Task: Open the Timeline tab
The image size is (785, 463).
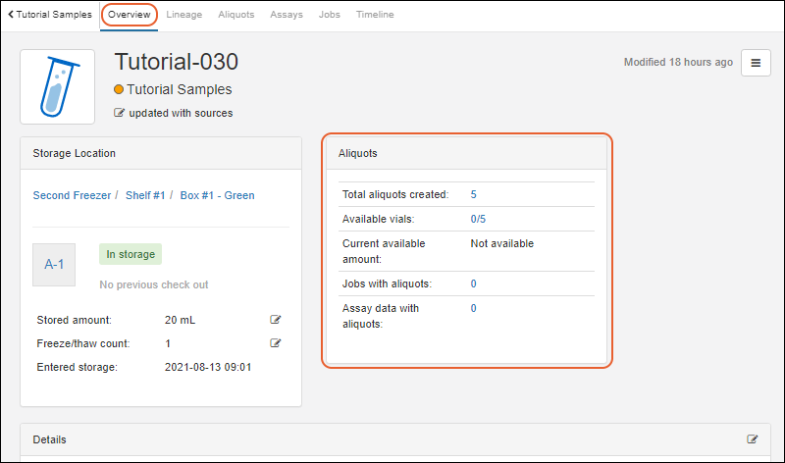Action: [x=375, y=15]
